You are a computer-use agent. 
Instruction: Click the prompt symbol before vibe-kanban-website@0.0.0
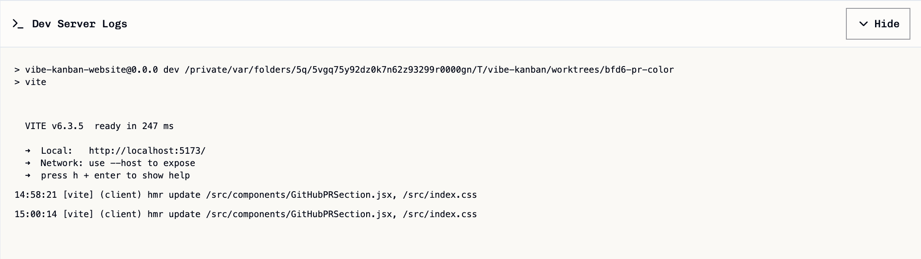click(17, 70)
